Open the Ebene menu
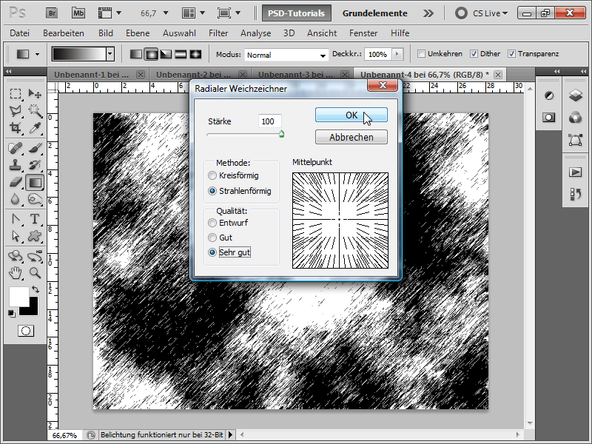The height and width of the screenshot is (444, 592). click(138, 33)
